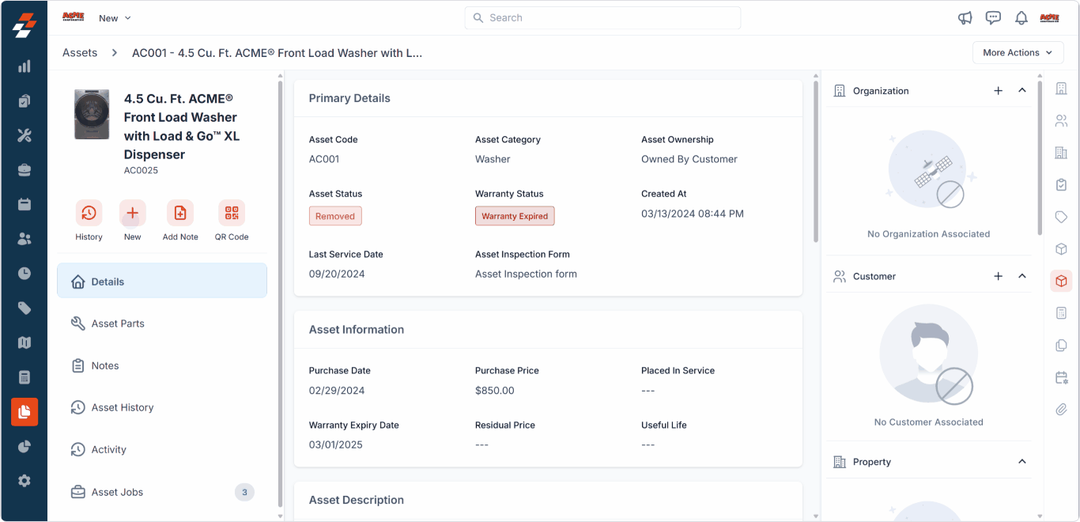Click the Removed asset status badge

335,216
